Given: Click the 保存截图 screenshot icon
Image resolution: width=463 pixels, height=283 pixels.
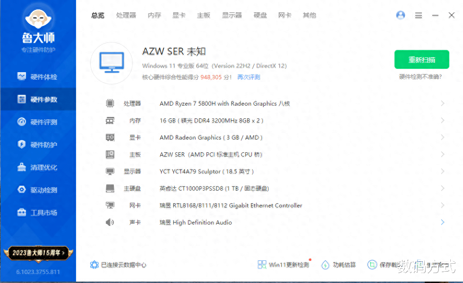Looking at the screenshot, I should [372, 265].
